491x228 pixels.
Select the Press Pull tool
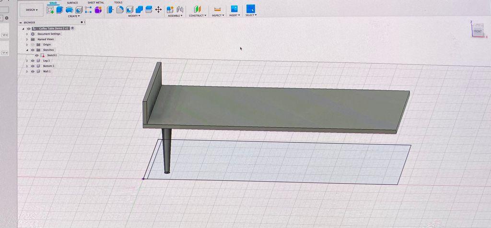pyautogui.click(x=110, y=10)
